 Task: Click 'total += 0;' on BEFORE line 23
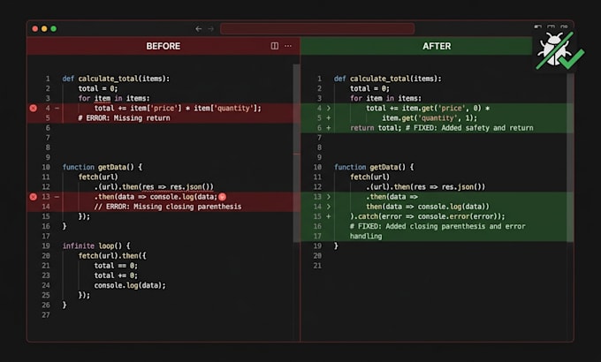point(116,275)
